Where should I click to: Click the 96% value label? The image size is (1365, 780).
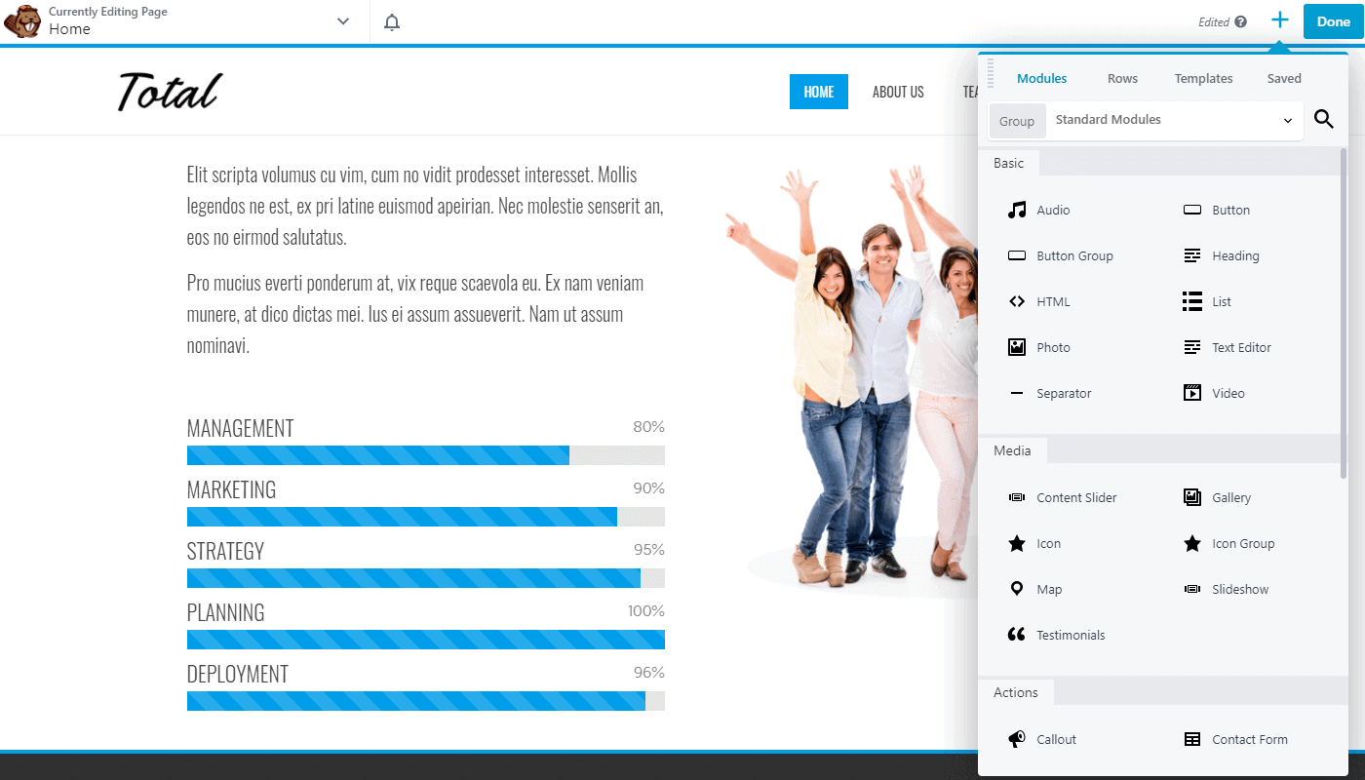[648, 673]
